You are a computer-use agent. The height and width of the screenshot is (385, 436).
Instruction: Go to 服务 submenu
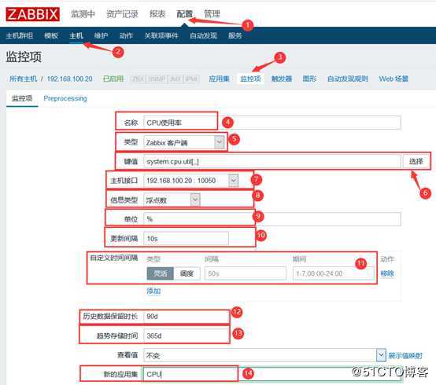click(235, 35)
